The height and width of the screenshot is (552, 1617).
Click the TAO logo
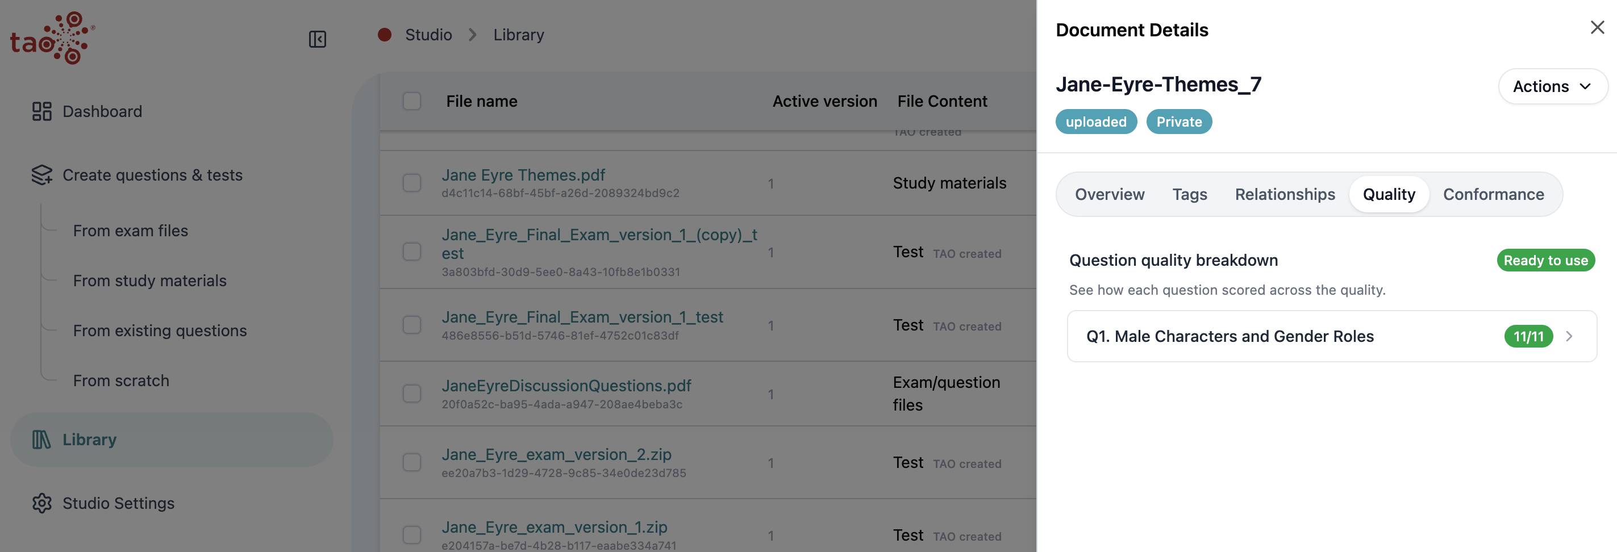pos(53,37)
